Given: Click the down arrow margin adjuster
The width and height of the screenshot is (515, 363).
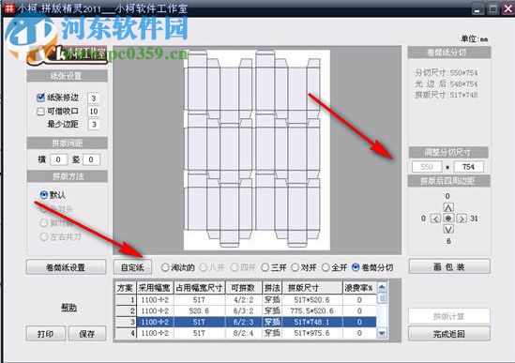Looking at the screenshot, I should click(x=448, y=229).
